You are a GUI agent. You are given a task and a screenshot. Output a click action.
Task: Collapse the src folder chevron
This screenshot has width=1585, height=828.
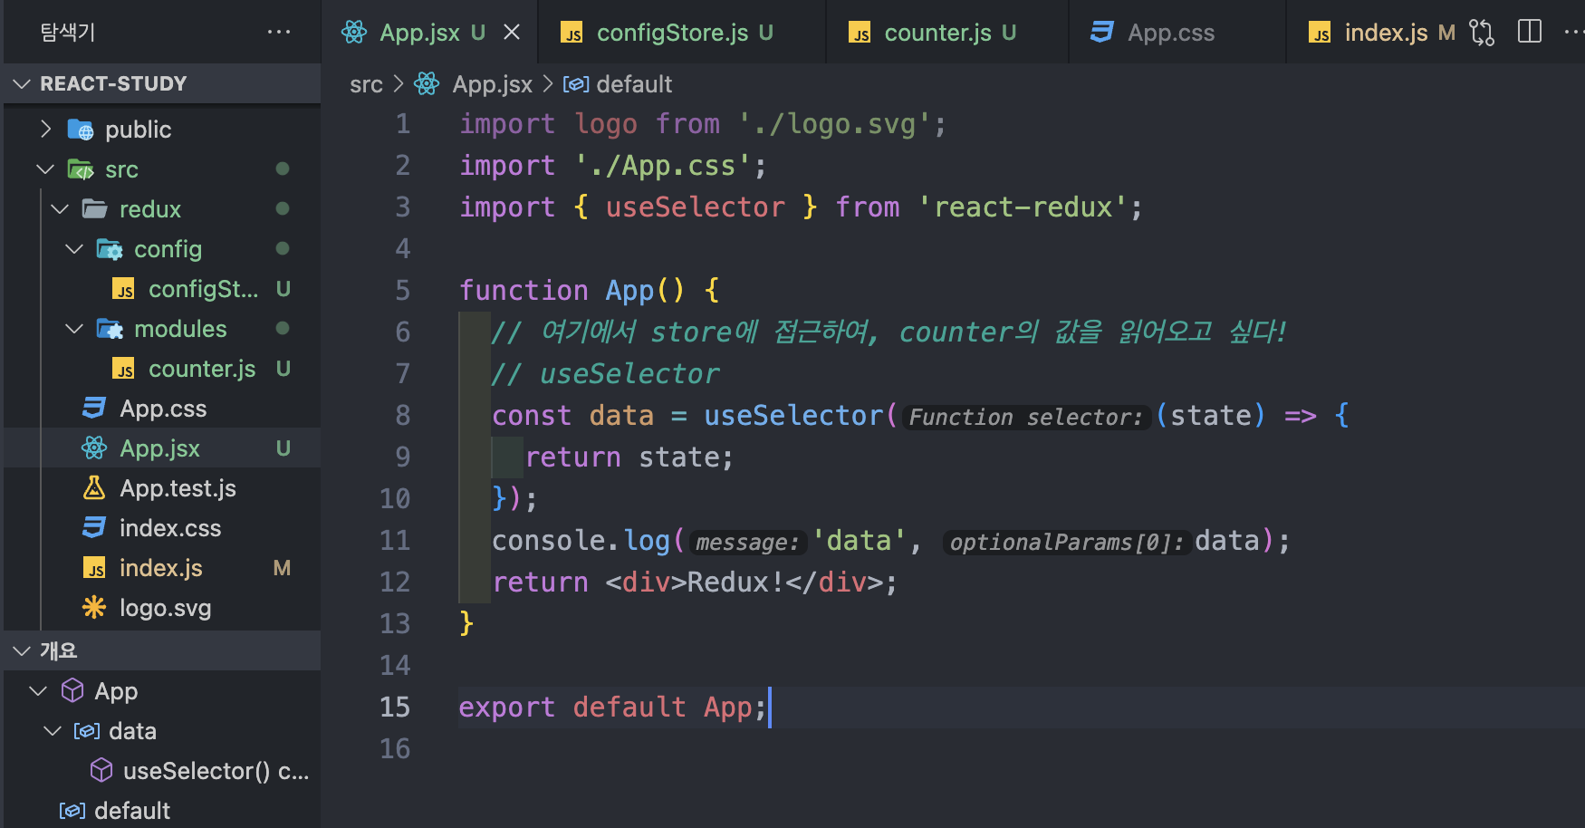[45, 169]
